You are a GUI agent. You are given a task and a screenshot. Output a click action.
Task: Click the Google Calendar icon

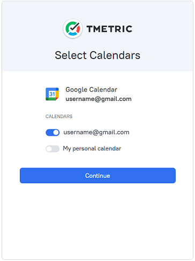[x=52, y=94]
